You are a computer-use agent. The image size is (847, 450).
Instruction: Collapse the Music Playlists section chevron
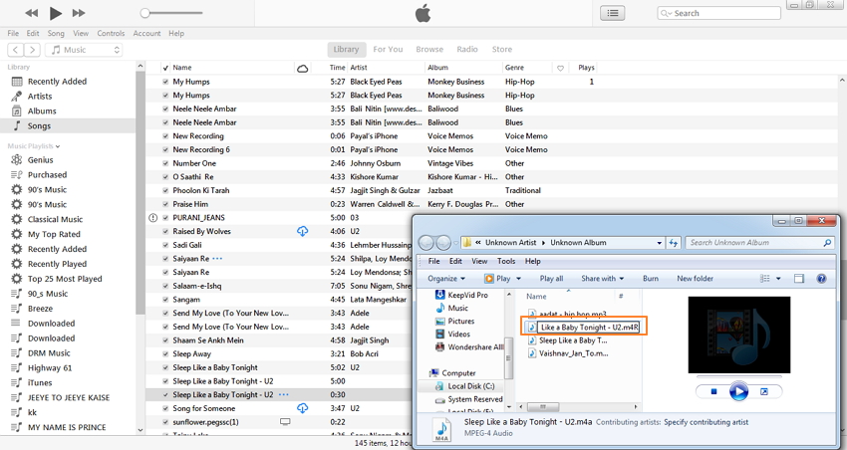[58, 146]
